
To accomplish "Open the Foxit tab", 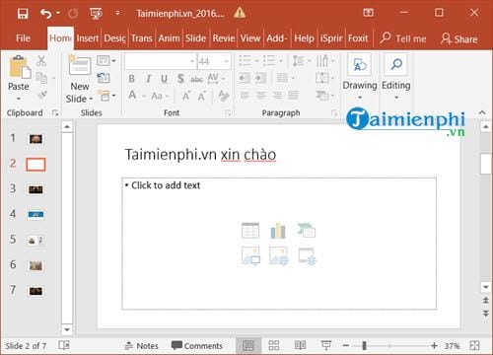I will [x=358, y=38].
